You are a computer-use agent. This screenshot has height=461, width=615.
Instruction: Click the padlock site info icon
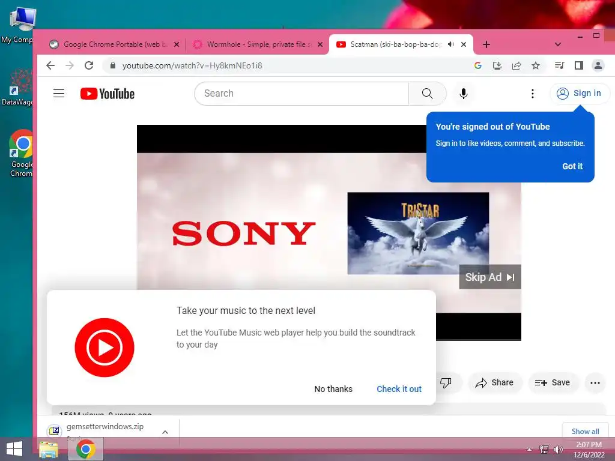[113, 65]
